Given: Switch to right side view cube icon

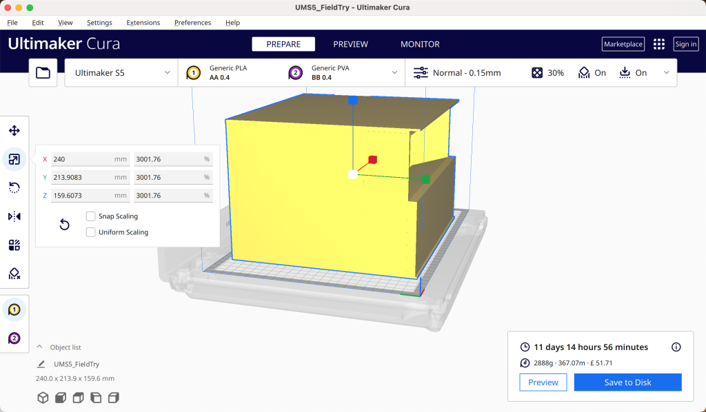Looking at the screenshot, I should [x=114, y=398].
